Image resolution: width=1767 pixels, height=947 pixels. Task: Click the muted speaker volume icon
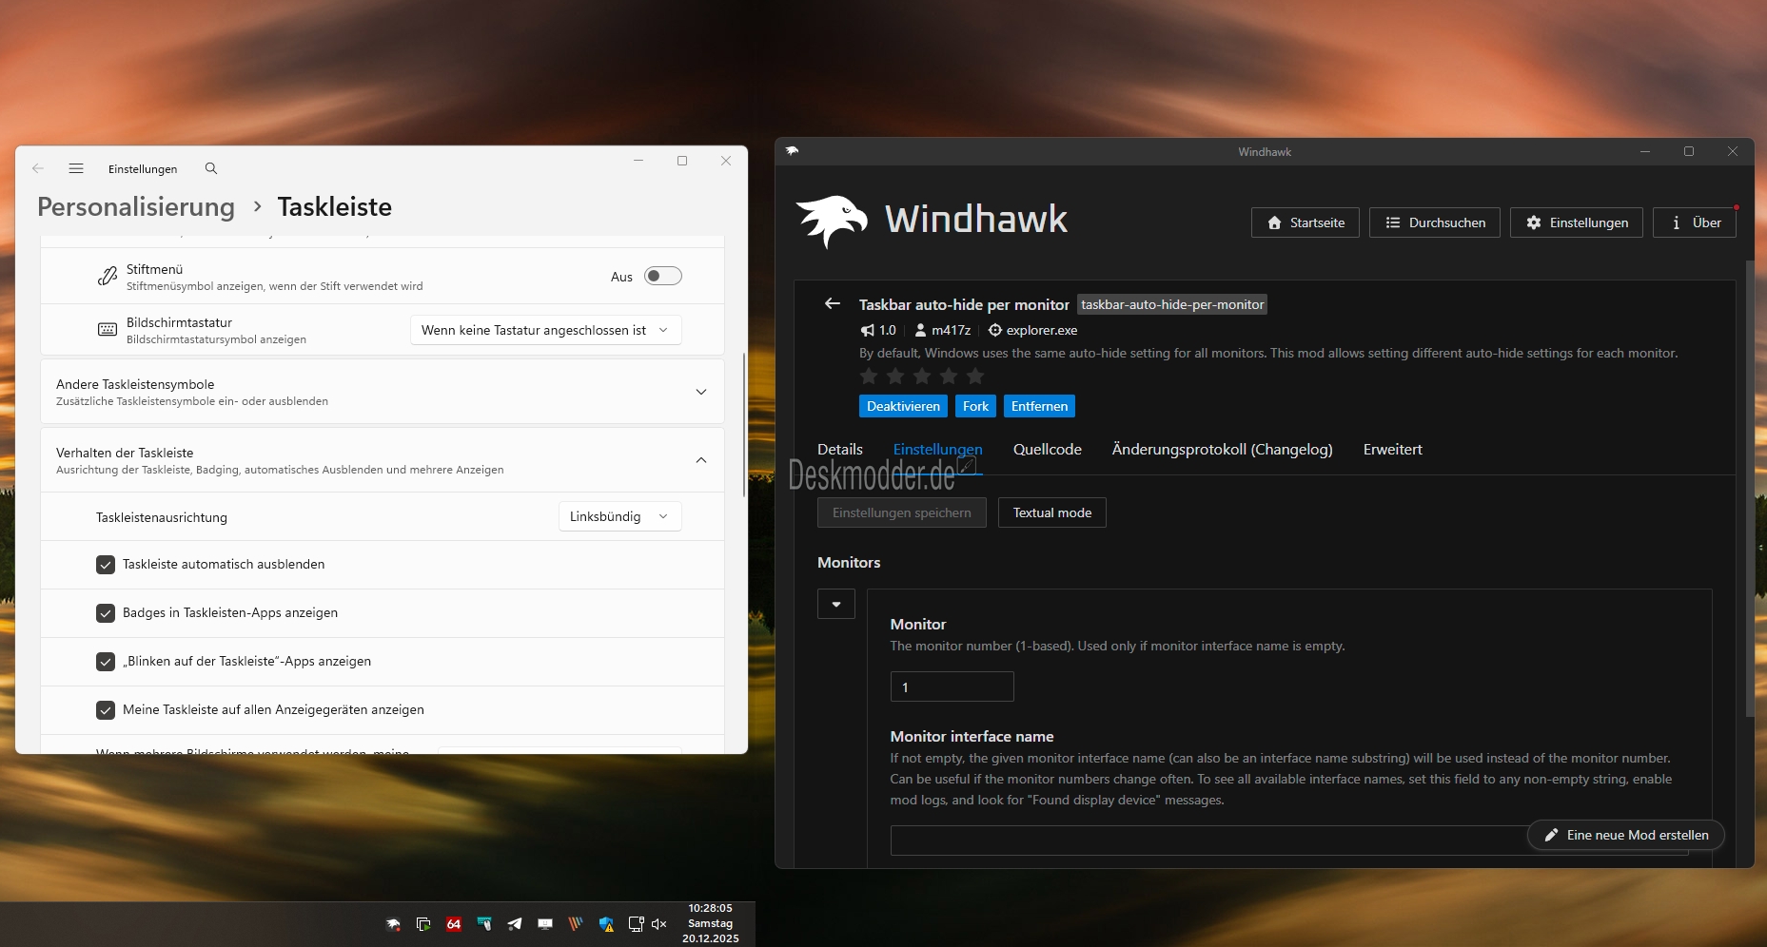(659, 924)
